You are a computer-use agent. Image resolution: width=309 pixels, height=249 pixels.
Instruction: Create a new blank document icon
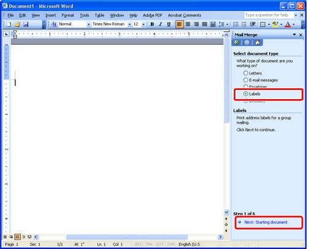coord(9,24)
